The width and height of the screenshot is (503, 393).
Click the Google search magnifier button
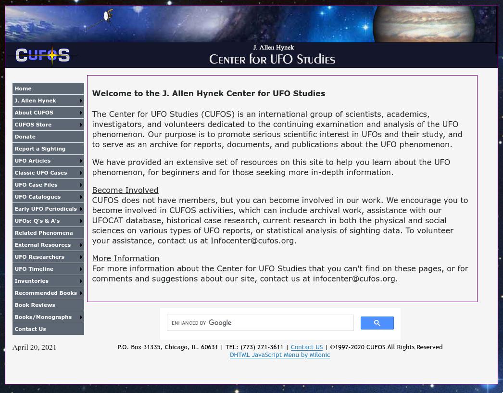tap(377, 323)
